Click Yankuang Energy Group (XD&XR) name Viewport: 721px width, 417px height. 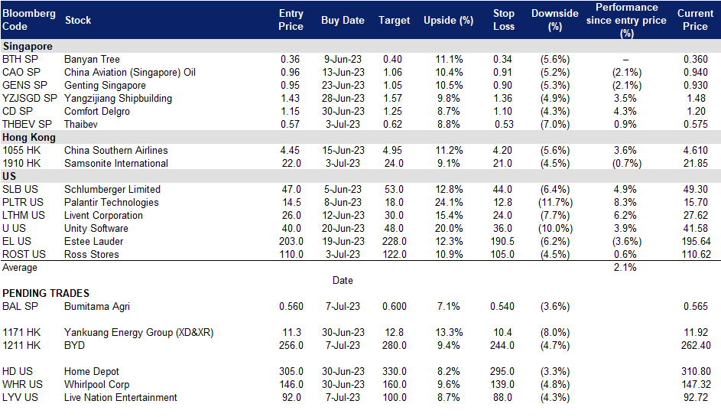coord(139,332)
